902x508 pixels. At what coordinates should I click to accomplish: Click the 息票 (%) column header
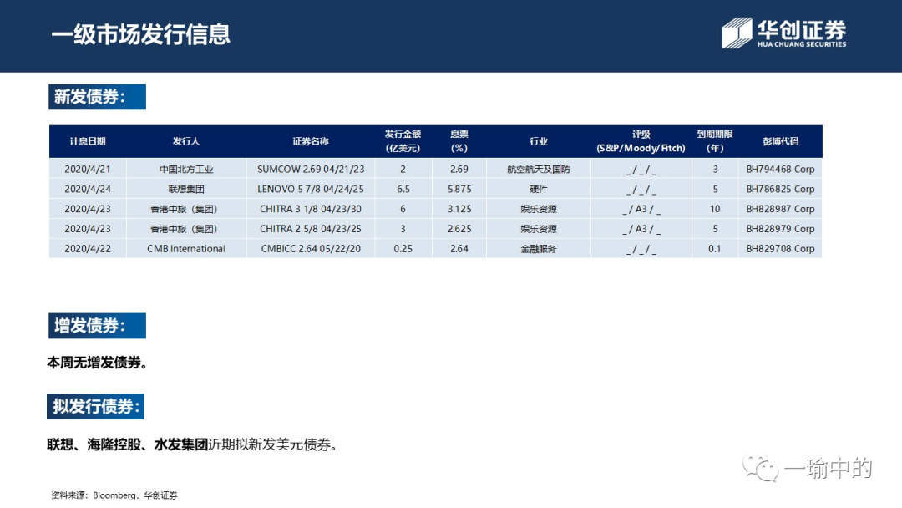459,141
